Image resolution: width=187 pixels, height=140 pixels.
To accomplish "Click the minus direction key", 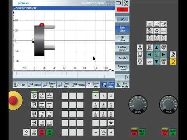I will (x=95, y=132).
